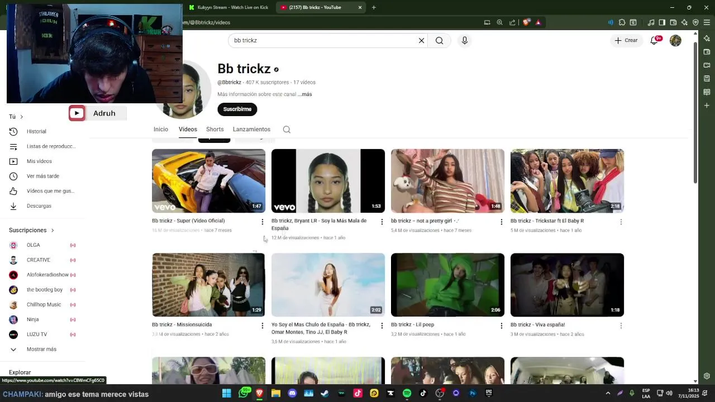Switch to the Inicio channel tab
Screen dimensions: 715x402
161,130
